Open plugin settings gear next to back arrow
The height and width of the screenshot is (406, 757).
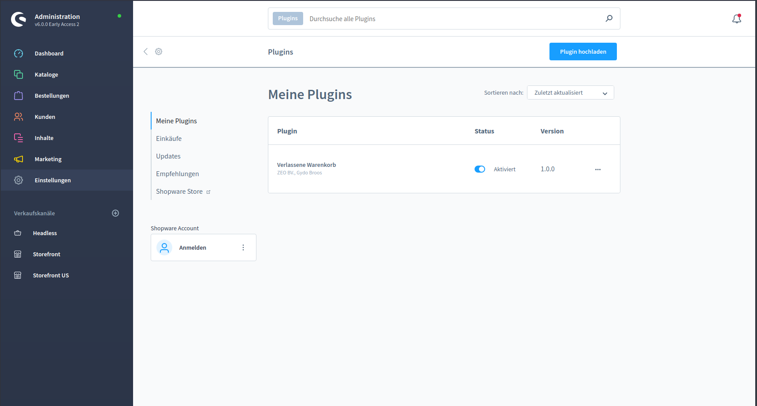point(159,52)
